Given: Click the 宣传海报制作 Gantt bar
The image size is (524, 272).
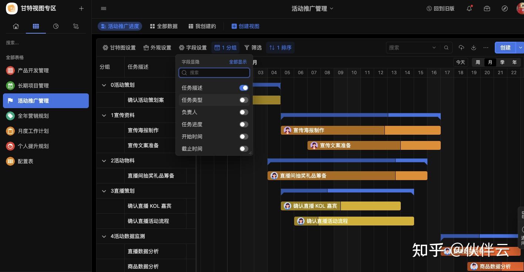Looking at the screenshot, I should (x=361, y=130).
